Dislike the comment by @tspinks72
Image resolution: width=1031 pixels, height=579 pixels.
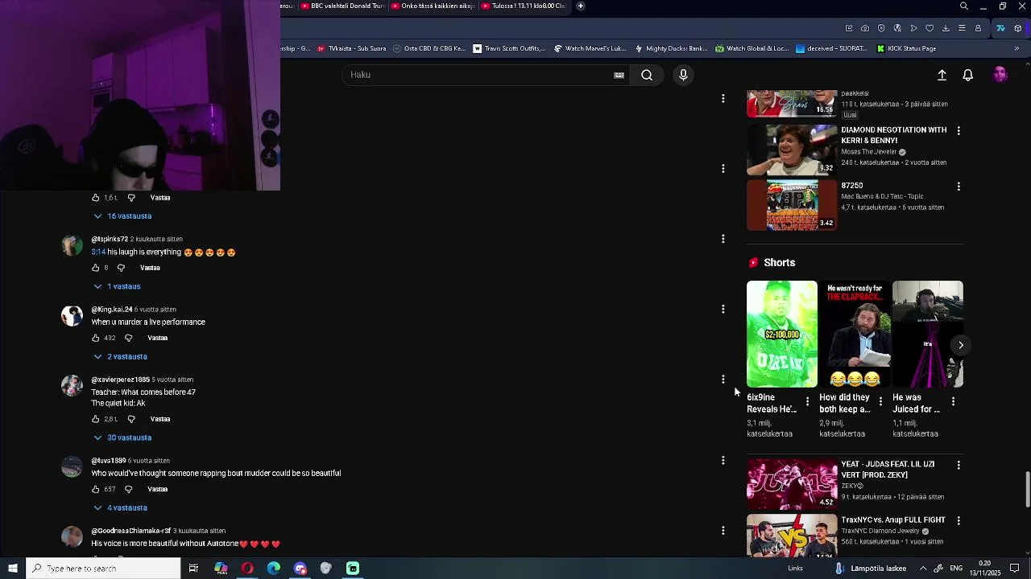(x=122, y=268)
